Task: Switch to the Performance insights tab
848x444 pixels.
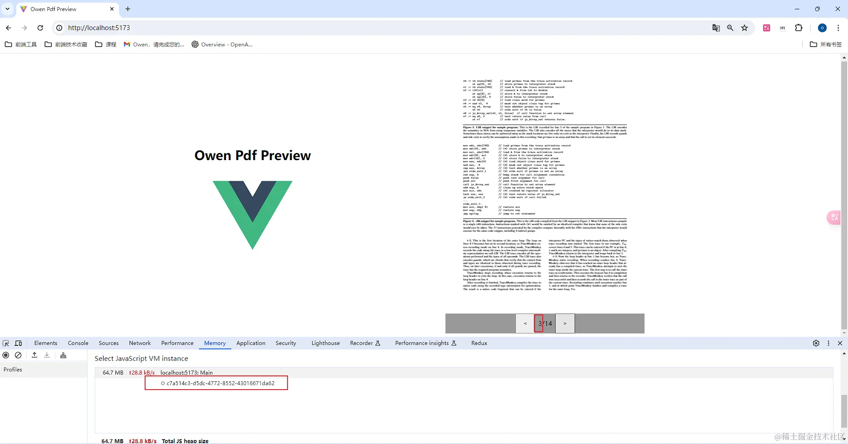Action: (426, 343)
